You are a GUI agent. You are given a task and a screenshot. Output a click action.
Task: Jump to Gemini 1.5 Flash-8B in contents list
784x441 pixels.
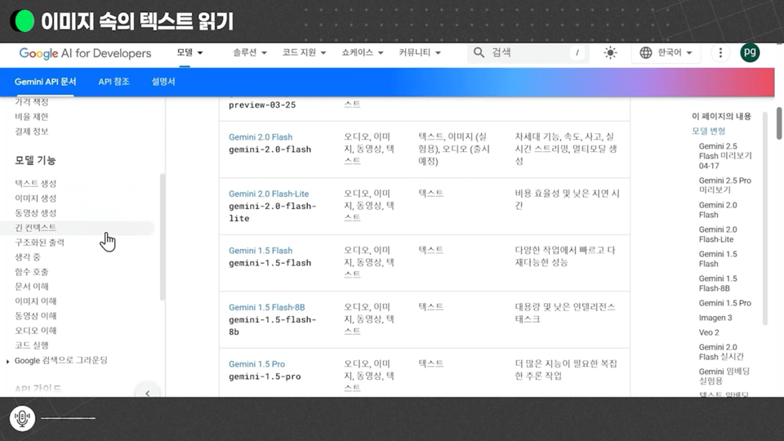pos(718,283)
